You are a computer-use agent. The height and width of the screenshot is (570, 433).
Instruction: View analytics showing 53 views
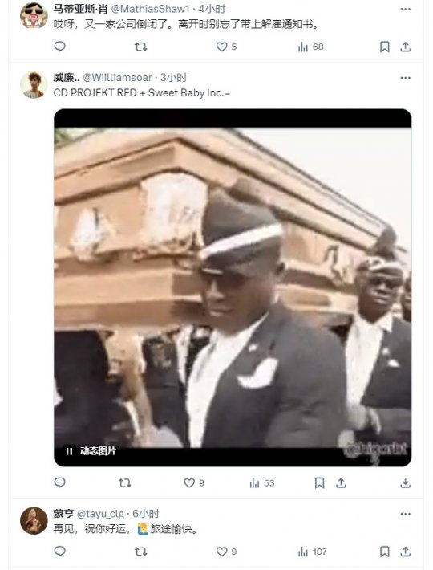coord(261,482)
